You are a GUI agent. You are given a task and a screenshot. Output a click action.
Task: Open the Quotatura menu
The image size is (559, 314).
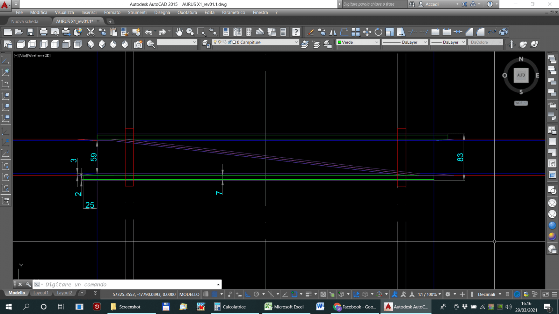click(187, 12)
